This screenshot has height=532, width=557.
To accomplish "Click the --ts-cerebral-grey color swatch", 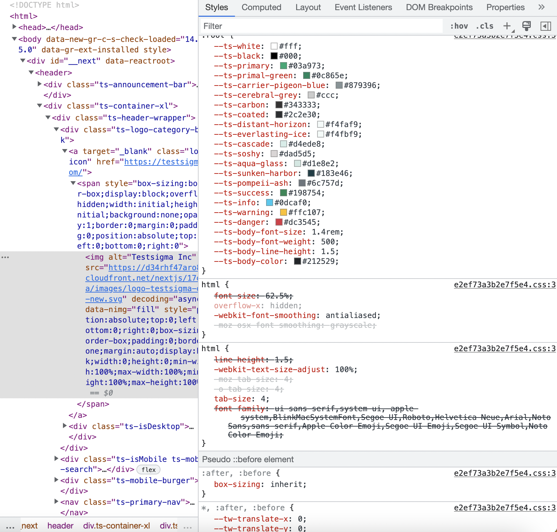I will pos(311,95).
